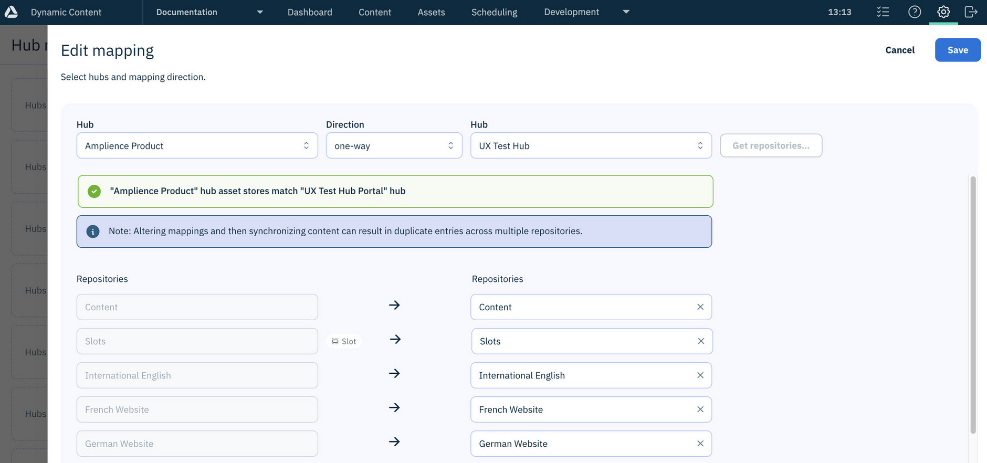This screenshot has height=463, width=987.
Task: Click the source German Website field
Action: tap(197, 444)
